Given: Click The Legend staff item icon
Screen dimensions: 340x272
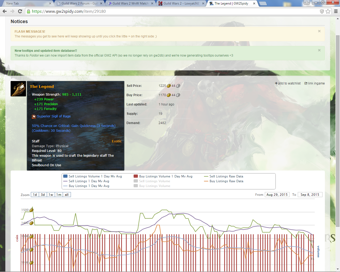Looking at the screenshot, I should (18, 89).
